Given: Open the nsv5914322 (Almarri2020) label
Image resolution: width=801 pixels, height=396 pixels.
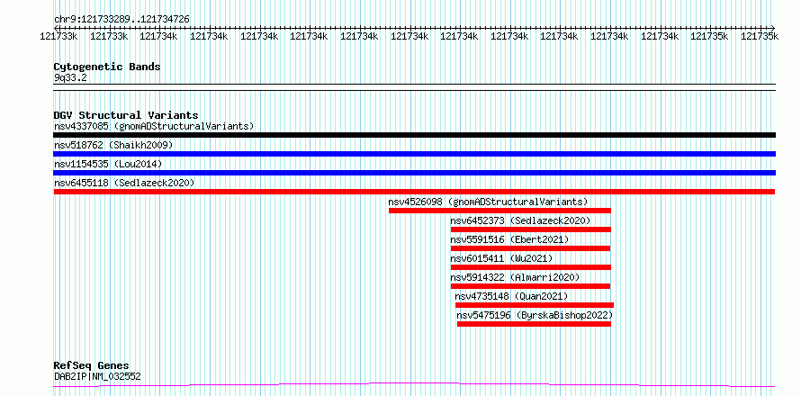Looking at the screenshot, I should (515, 277).
